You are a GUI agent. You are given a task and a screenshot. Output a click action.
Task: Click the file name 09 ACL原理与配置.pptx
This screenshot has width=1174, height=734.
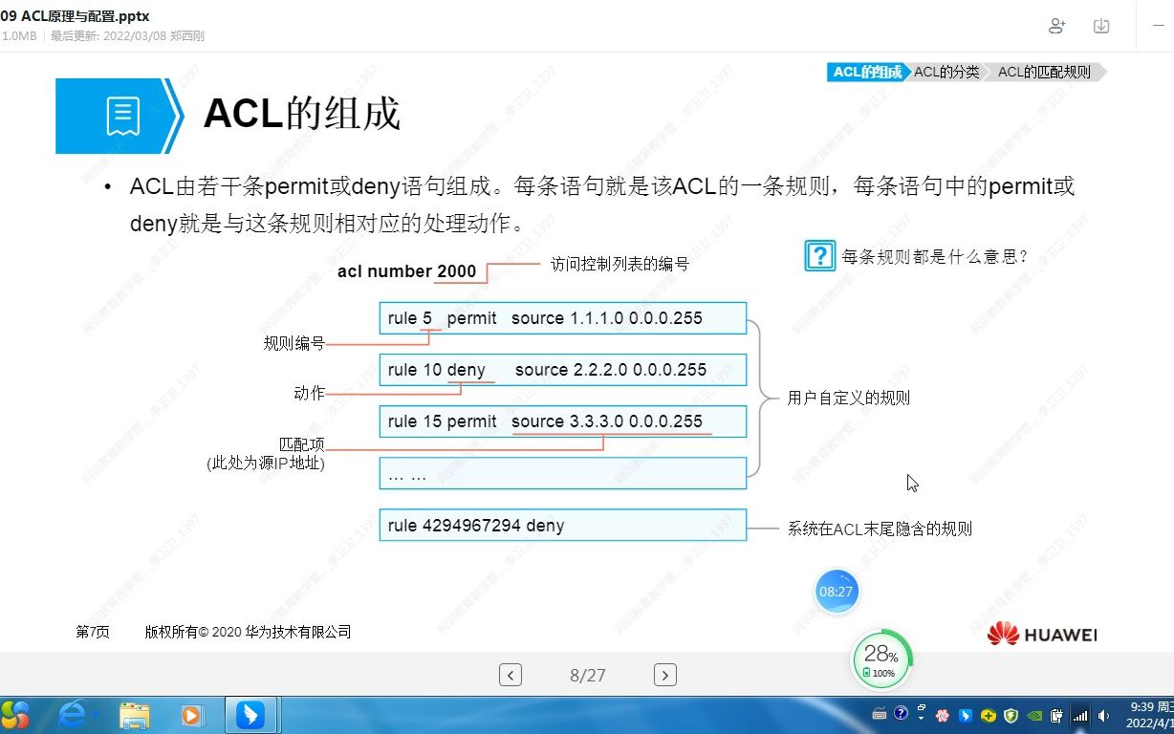click(73, 15)
